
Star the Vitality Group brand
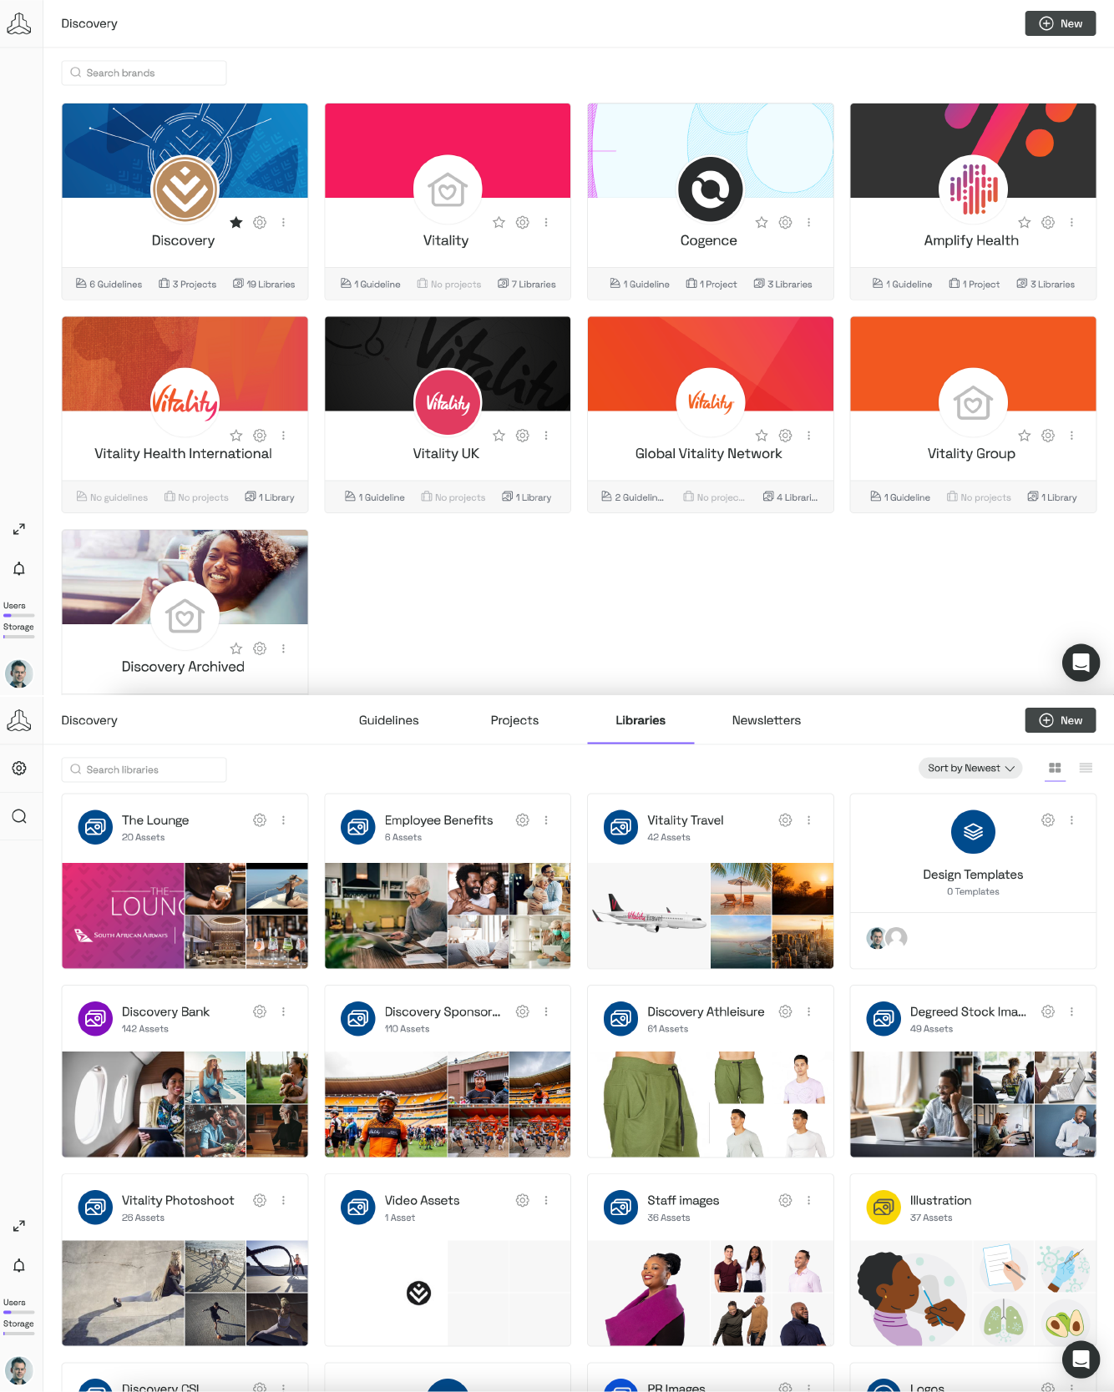click(1025, 436)
